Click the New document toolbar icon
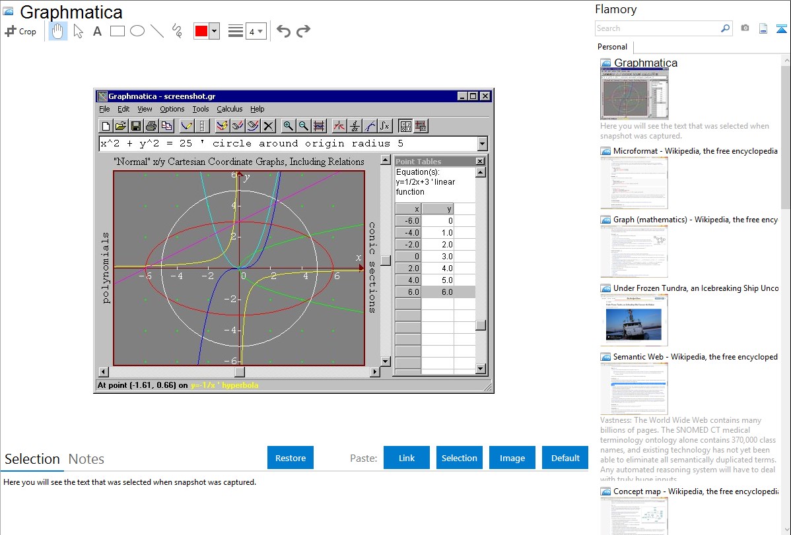791x535 pixels. pos(106,125)
